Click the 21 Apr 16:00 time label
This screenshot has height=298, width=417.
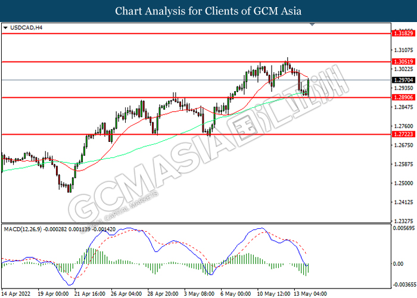pyautogui.click(x=89, y=294)
